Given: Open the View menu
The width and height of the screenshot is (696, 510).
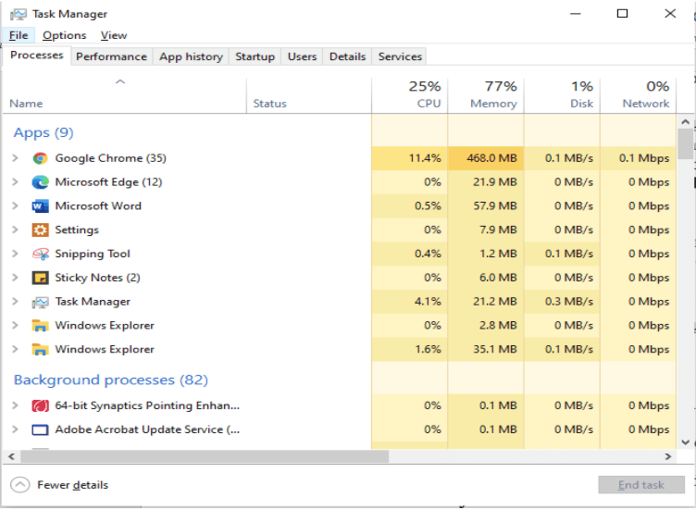Looking at the screenshot, I should click(x=114, y=35).
